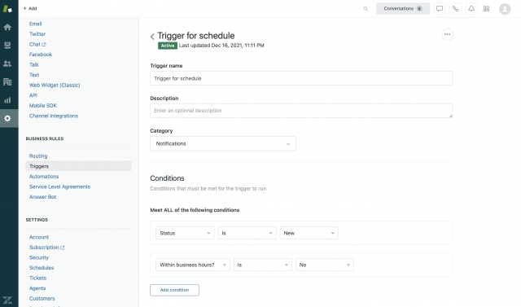The width and height of the screenshot is (521, 307).
Task: Open Schedules under Settings
Action: [42, 268]
